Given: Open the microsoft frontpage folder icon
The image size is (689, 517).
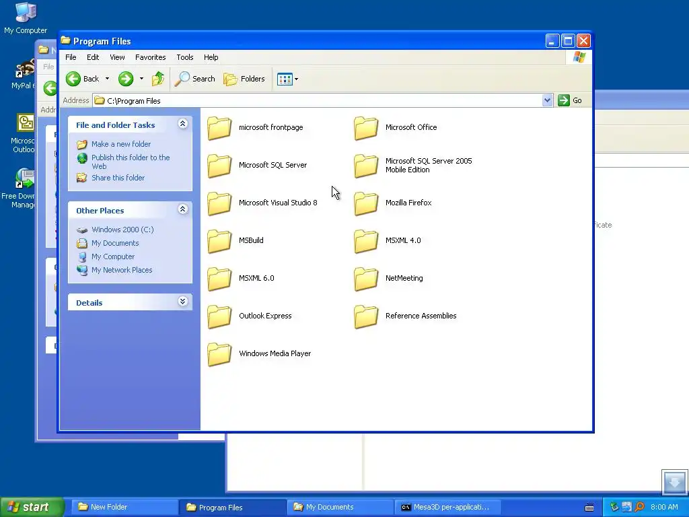Looking at the screenshot, I should coord(219,128).
